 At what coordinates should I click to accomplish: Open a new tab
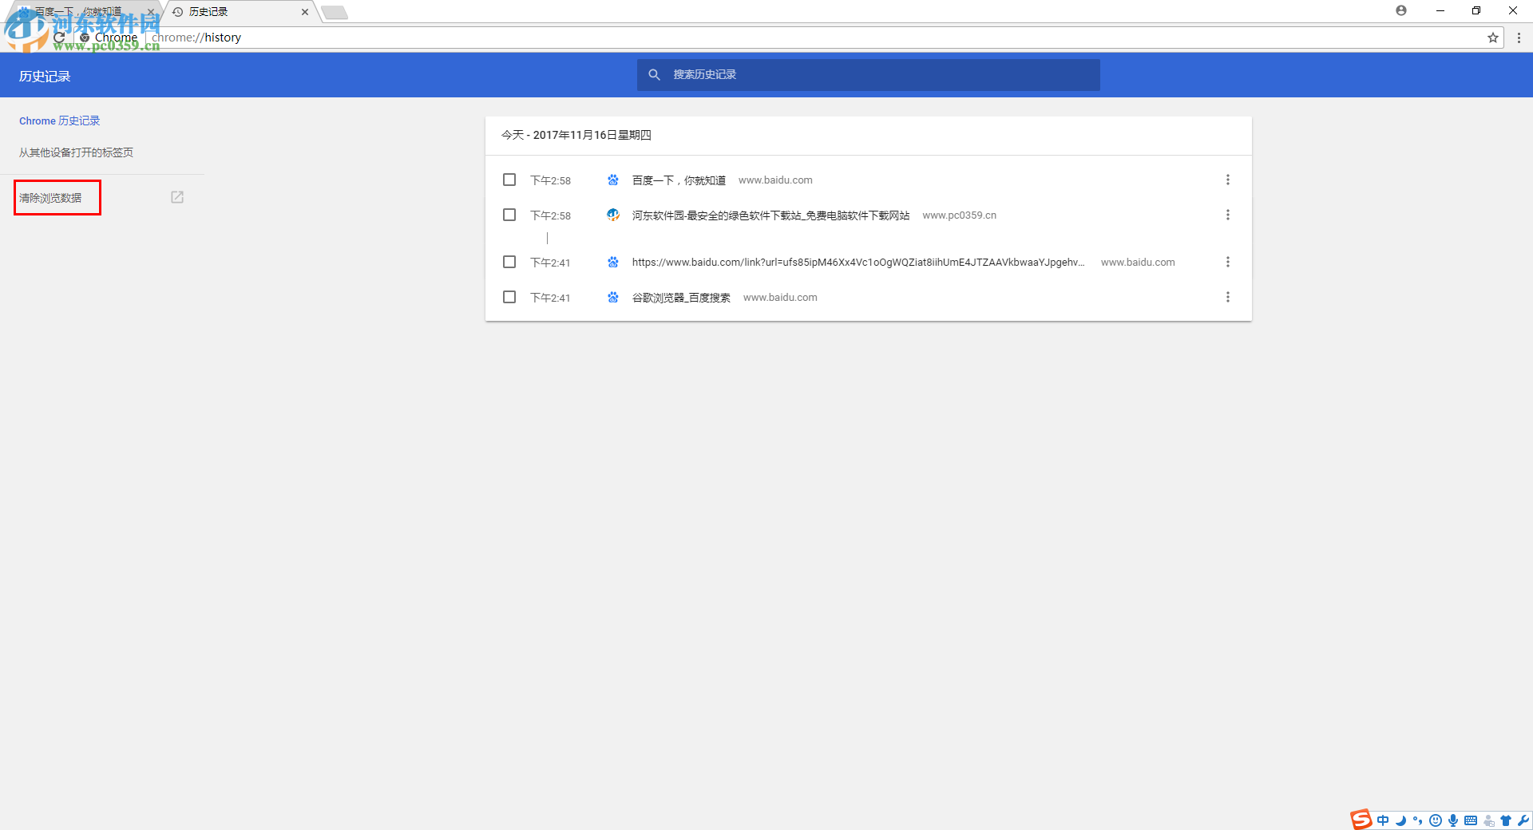pos(335,12)
